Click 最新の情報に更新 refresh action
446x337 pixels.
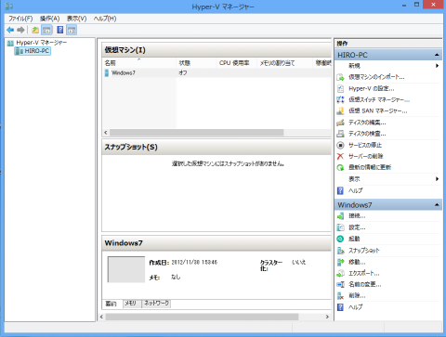[370, 167]
